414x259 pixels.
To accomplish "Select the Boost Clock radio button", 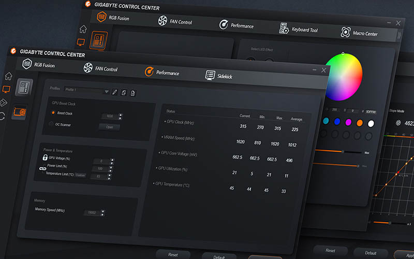I will tap(53, 112).
